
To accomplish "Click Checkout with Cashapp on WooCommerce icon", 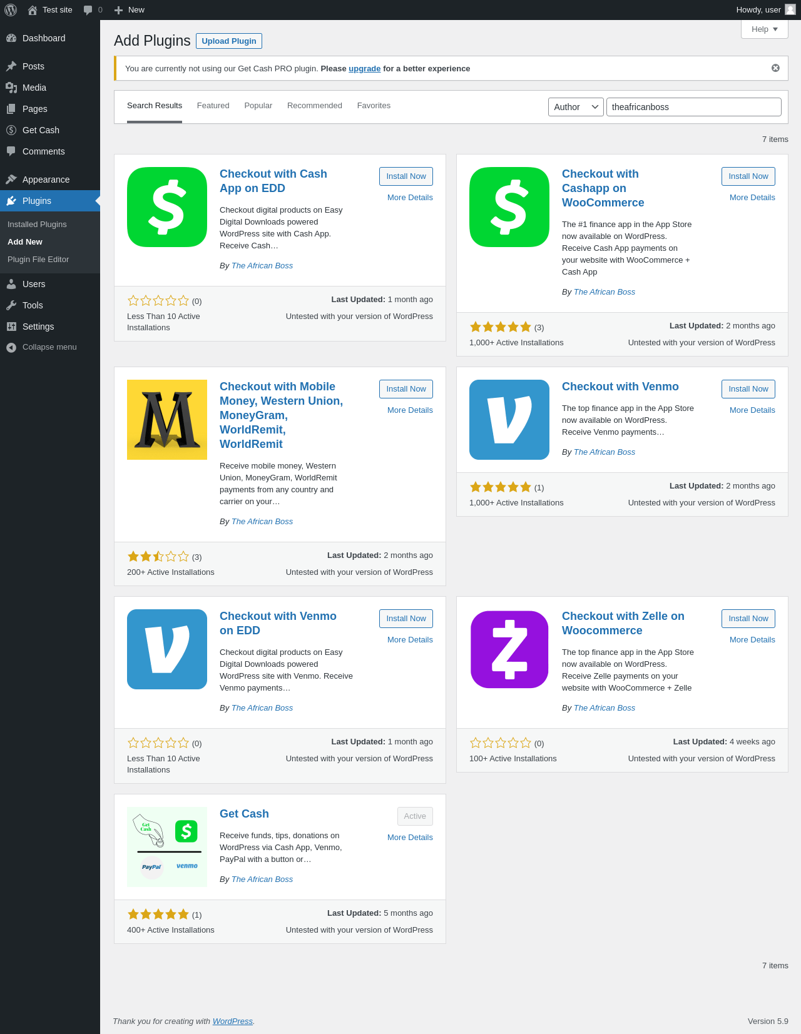I will click(x=509, y=207).
